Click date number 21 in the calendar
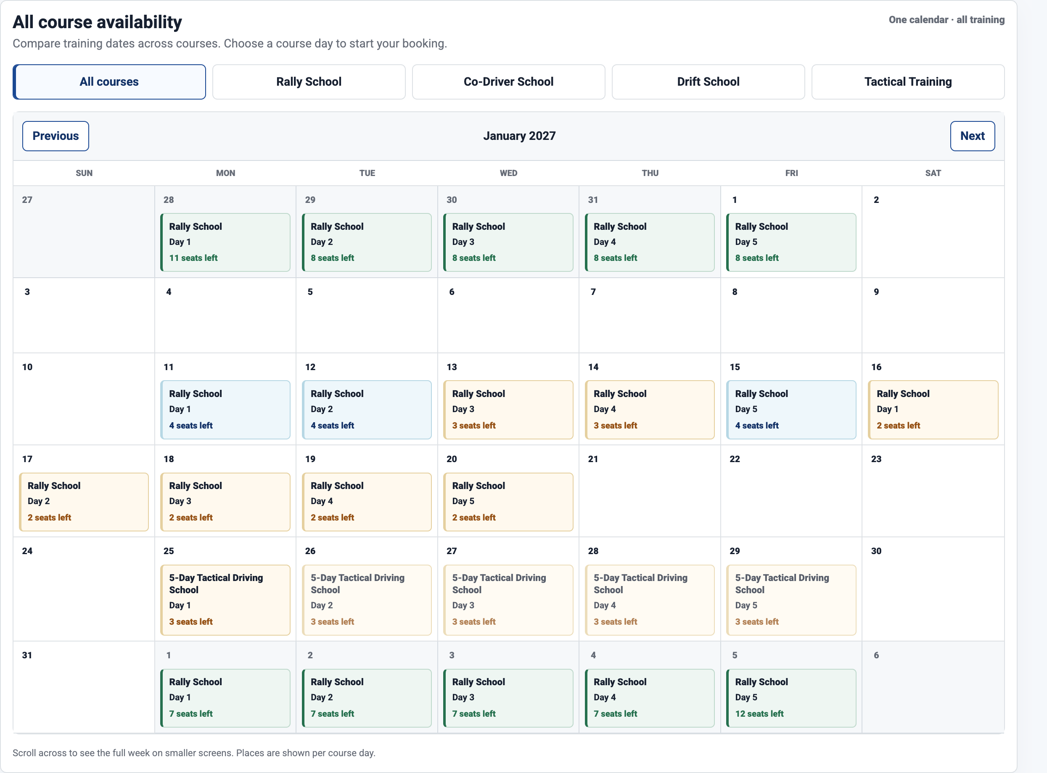 tap(593, 459)
